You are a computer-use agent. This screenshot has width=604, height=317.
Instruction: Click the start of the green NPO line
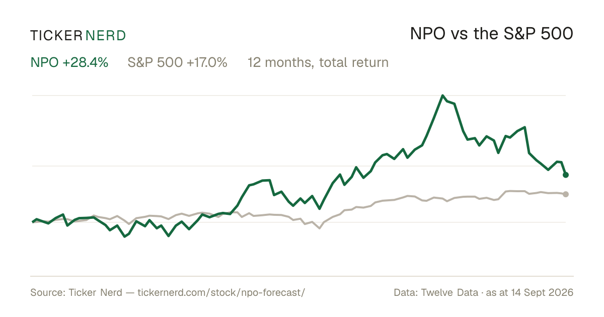[x=33, y=222]
